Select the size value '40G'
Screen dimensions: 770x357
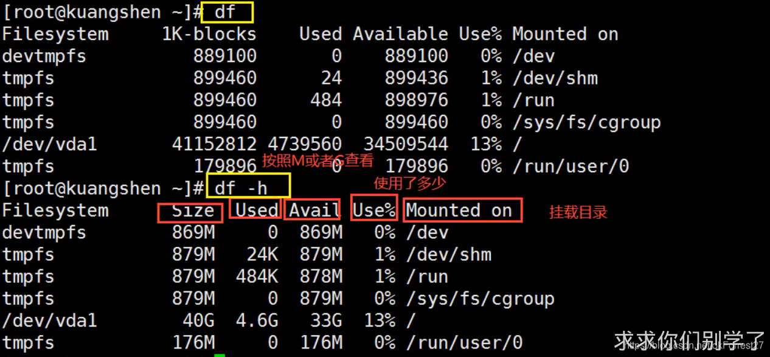[199, 321]
